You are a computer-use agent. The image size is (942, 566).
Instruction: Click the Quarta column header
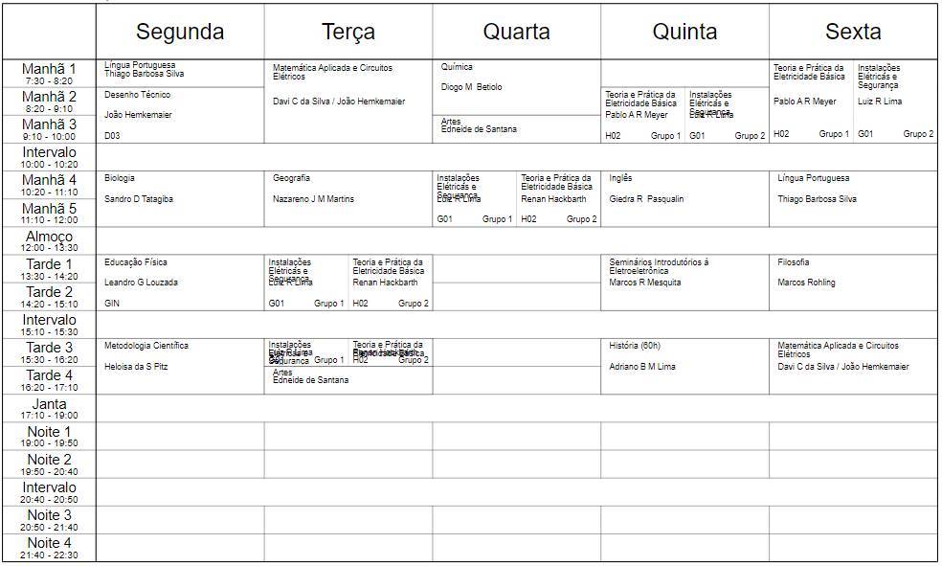(517, 32)
